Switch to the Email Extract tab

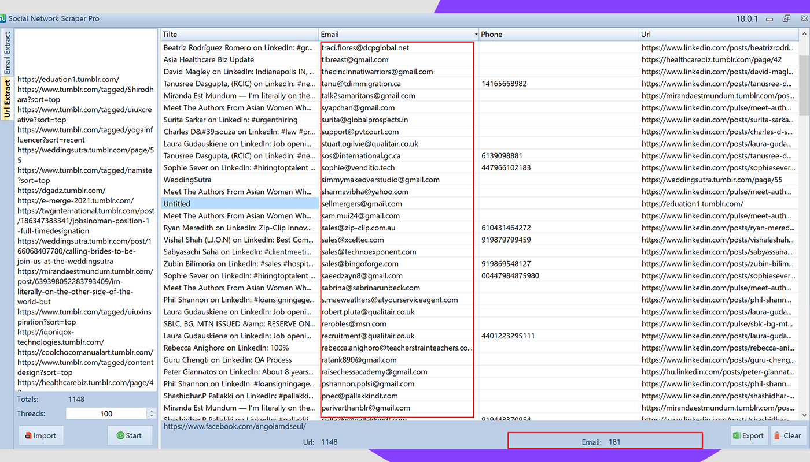[8, 53]
